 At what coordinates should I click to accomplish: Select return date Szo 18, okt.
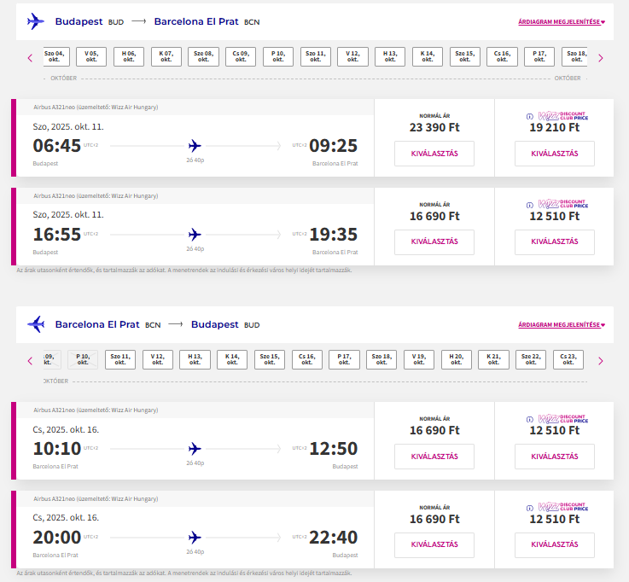tap(381, 360)
